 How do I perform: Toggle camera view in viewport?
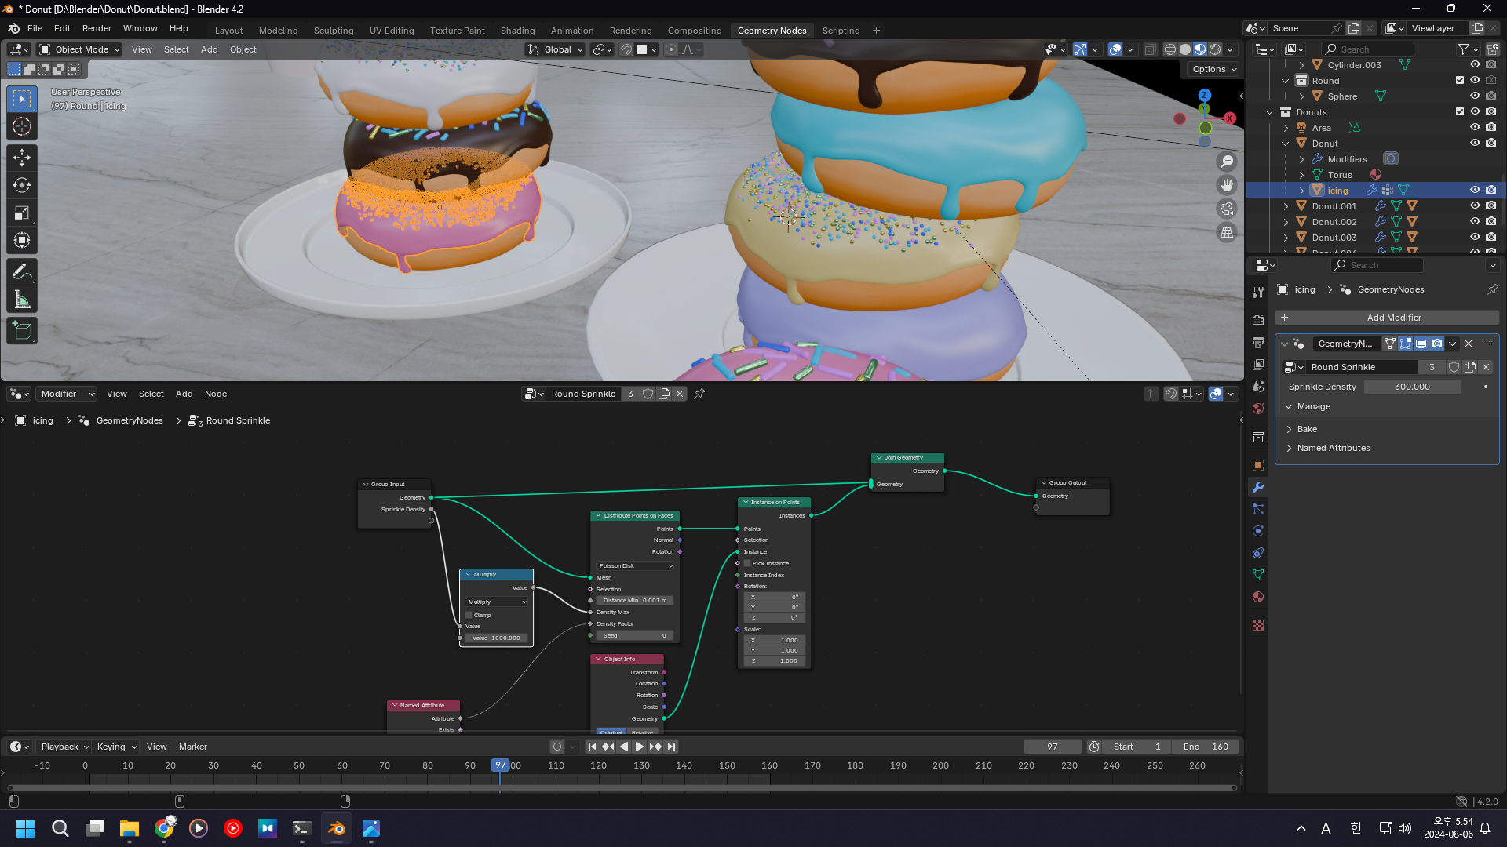coord(1226,209)
